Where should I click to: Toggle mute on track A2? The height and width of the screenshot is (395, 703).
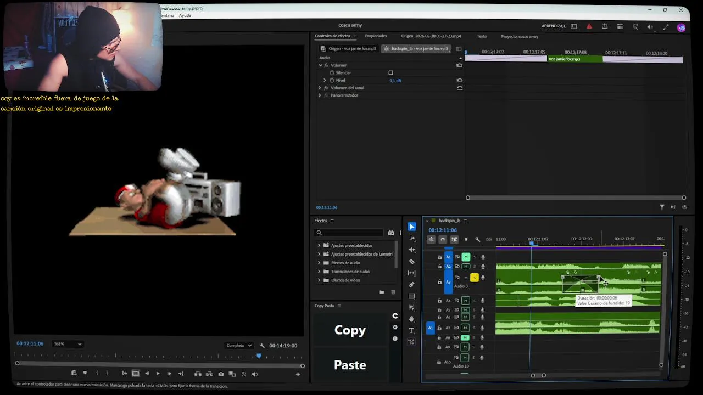click(x=466, y=266)
